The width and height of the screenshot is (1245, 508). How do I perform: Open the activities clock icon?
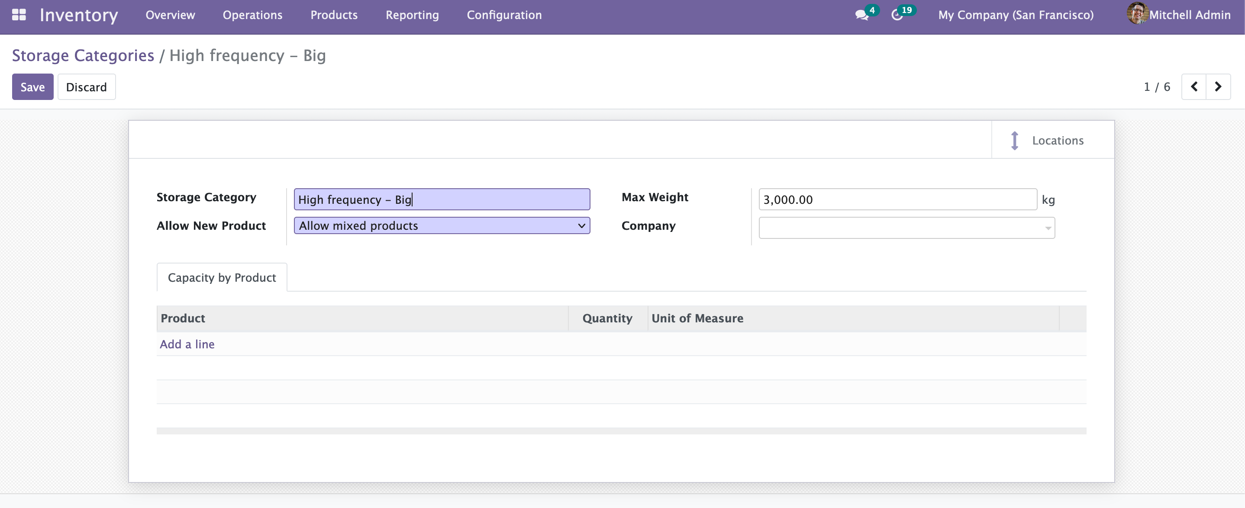897,15
